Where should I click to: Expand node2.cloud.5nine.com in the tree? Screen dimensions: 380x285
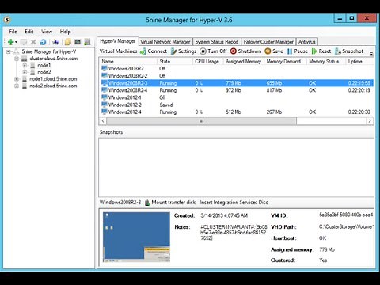tap(17, 85)
